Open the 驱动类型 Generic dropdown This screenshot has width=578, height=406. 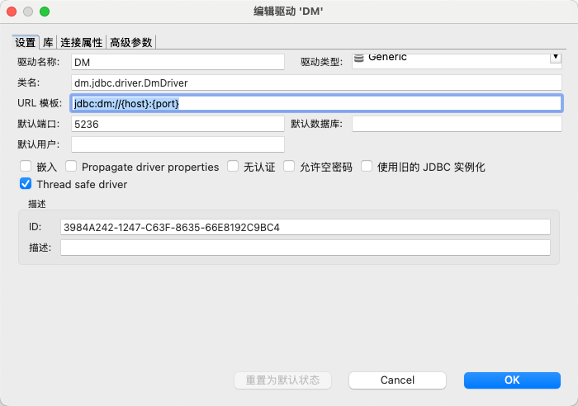(x=457, y=61)
